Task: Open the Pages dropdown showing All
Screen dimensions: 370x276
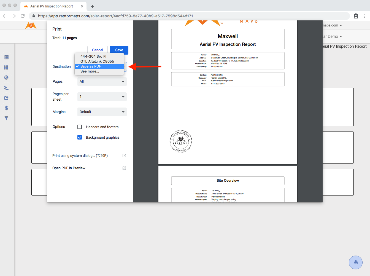Action: (102, 82)
